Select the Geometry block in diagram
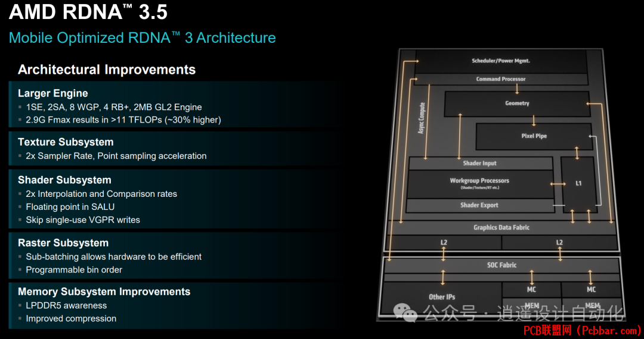The height and width of the screenshot is (339, 644). pos(517,103)
